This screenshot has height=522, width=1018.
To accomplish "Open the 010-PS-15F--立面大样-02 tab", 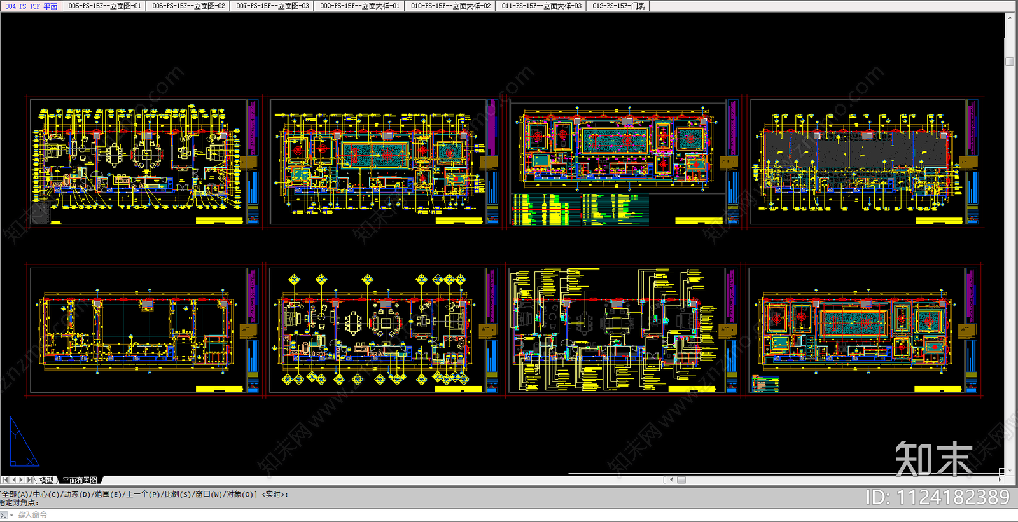I will pyautogui.click(x=450, y=6).
